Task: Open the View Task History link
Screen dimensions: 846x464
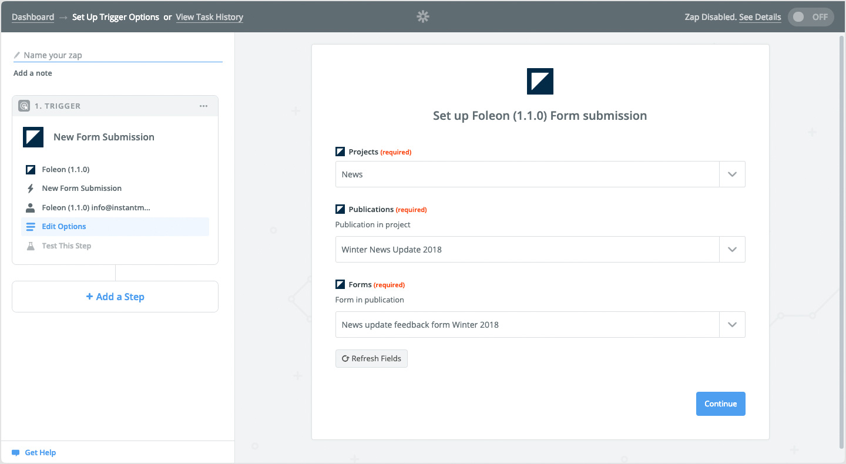Action: coord(209,17)
